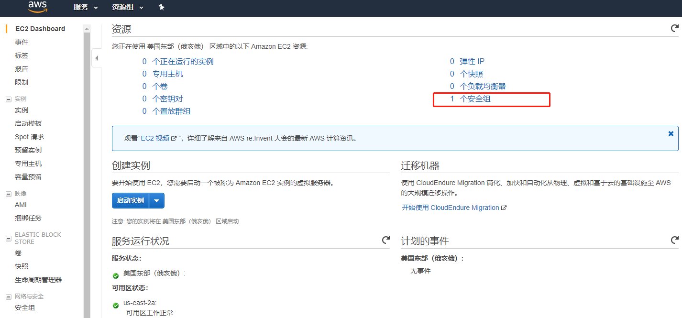Collapse the sidebar with the arrow handle

[96, 58]
